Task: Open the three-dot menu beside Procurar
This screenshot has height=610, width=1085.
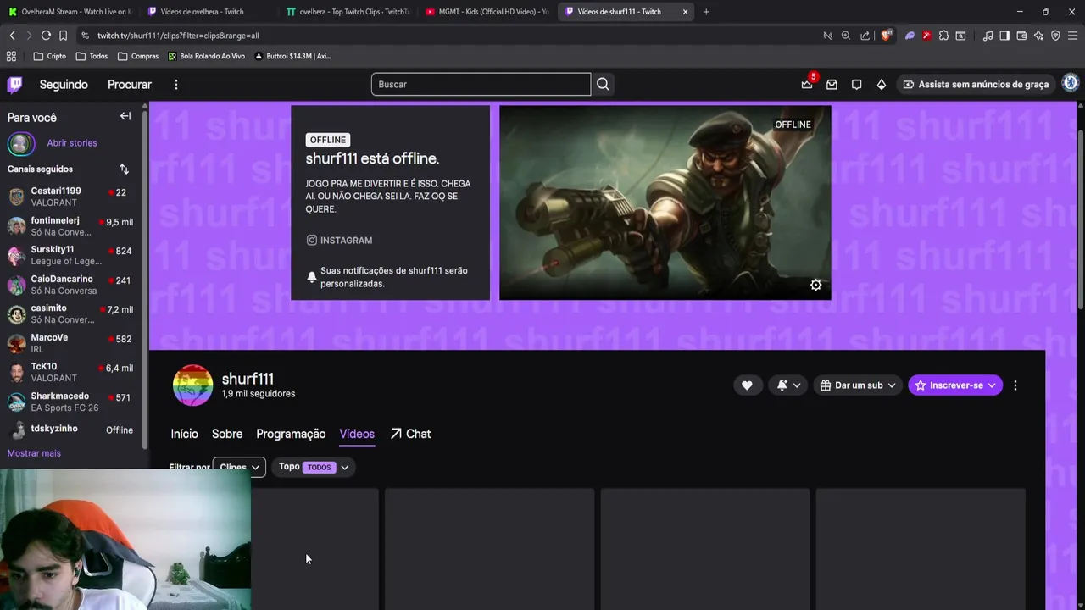Action: tap(176, 85)
